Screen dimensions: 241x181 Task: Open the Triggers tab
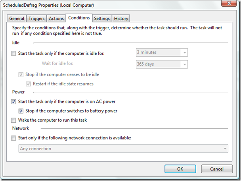click(36, 19)
